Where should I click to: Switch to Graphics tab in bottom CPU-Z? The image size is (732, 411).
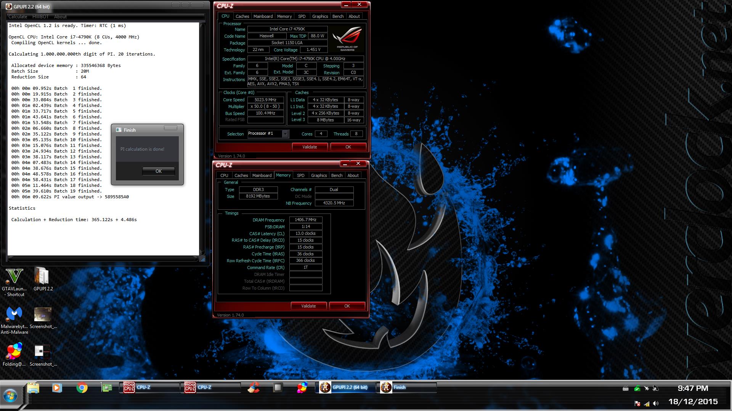[x=319, y=175]
